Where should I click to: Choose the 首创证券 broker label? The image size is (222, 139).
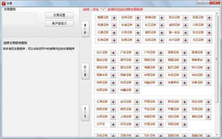[x=197, y=117]
